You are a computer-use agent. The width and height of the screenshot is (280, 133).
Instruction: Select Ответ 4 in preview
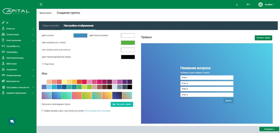[207, 95]
